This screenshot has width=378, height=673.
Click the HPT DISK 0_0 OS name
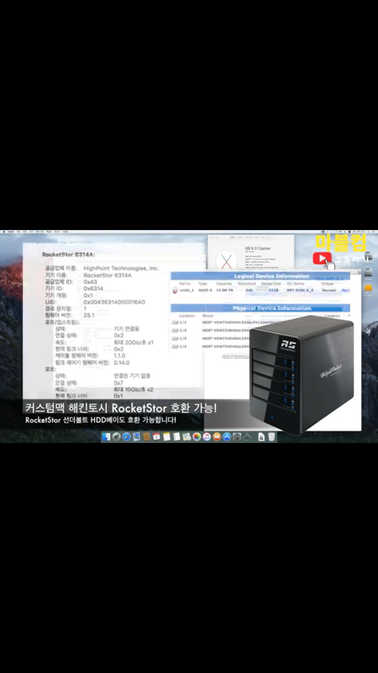(x=300, y=291)
